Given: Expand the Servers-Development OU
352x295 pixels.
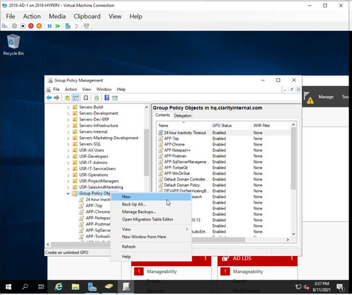Looking at the screenshot, I should pyautogui.click(x=68, y=113).
